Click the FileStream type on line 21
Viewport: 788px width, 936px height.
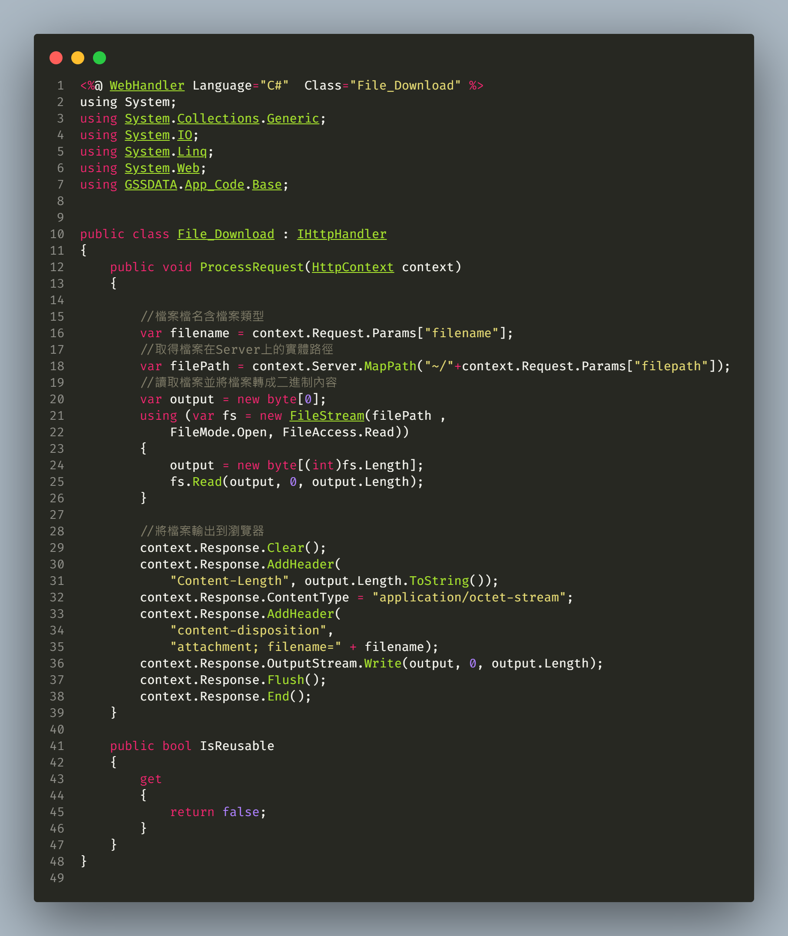[327, 415]
